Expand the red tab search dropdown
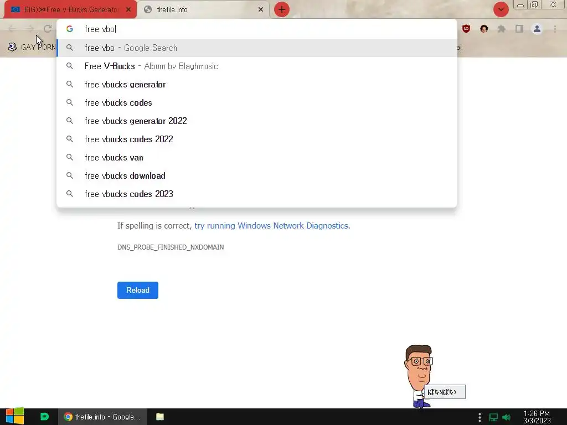Viewport: 567px width, 425px height. [x=501, y=9]
